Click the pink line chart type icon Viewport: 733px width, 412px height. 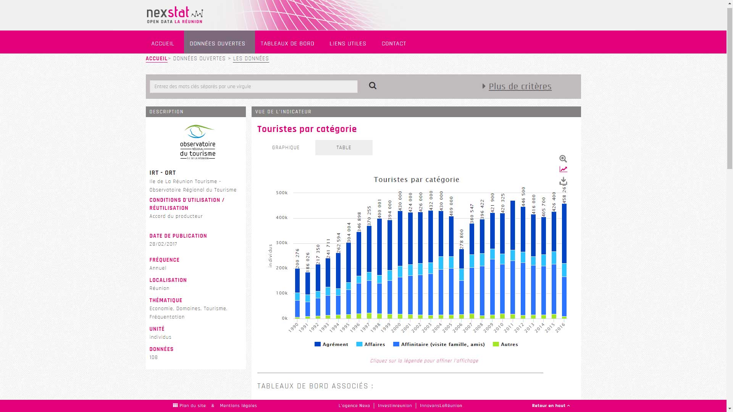click(x=563, y=169)
